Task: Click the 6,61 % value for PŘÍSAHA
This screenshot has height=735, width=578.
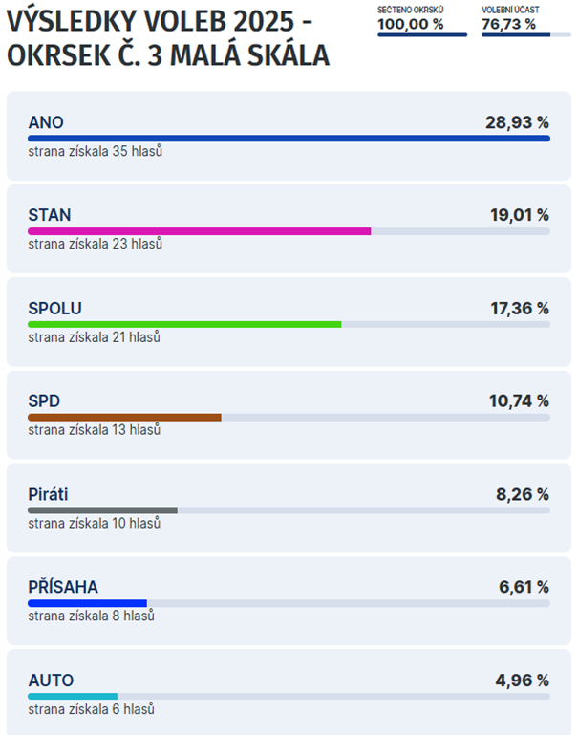Action: point(524,587)
